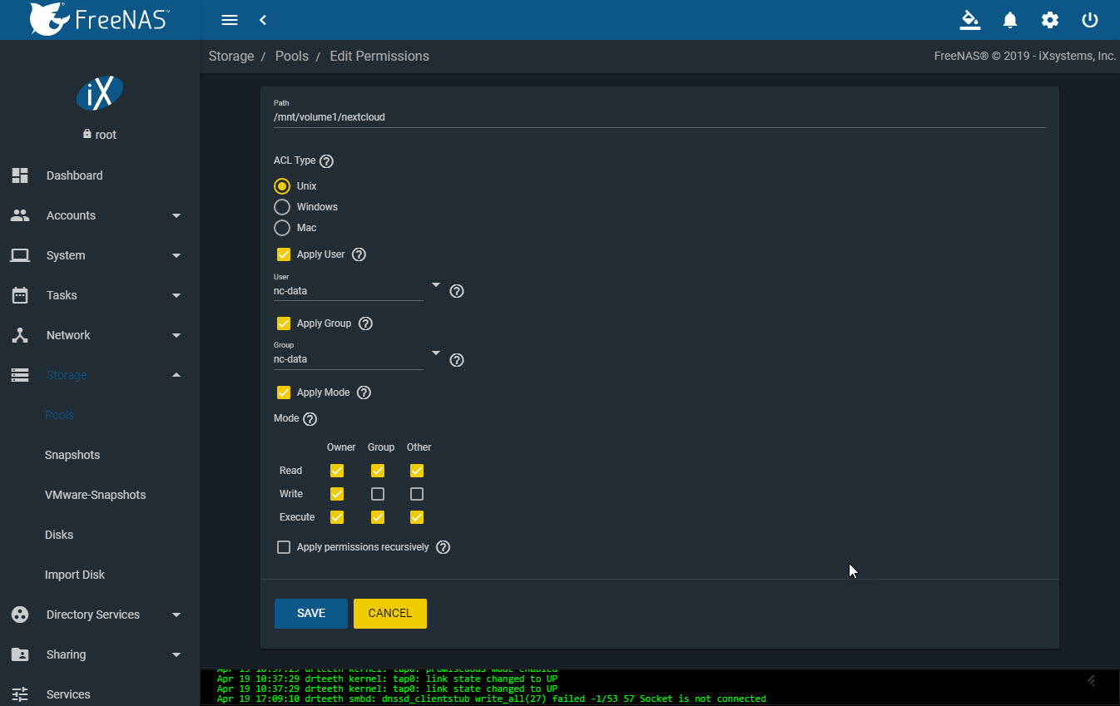Expand the Tasks menu arrow
The image size is (1120, 706).
tap(176, 296)
